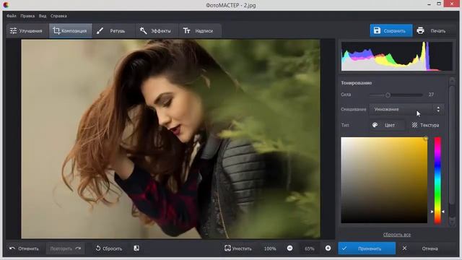Click the printer icon
The height and width of the screenshot is (260, 462).
tap(420, 30)
